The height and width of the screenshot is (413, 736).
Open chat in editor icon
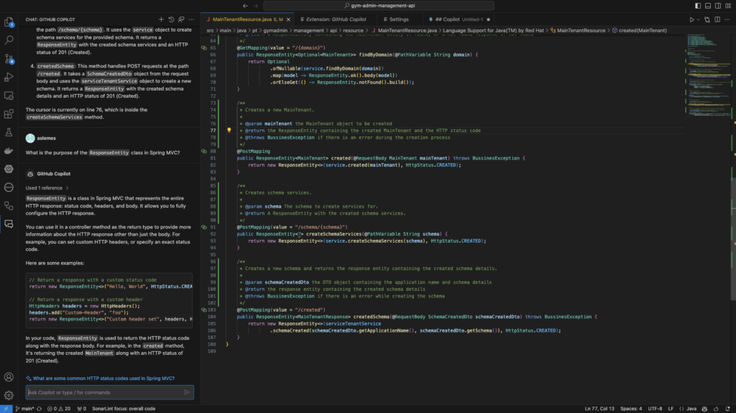tap(181, 19)
